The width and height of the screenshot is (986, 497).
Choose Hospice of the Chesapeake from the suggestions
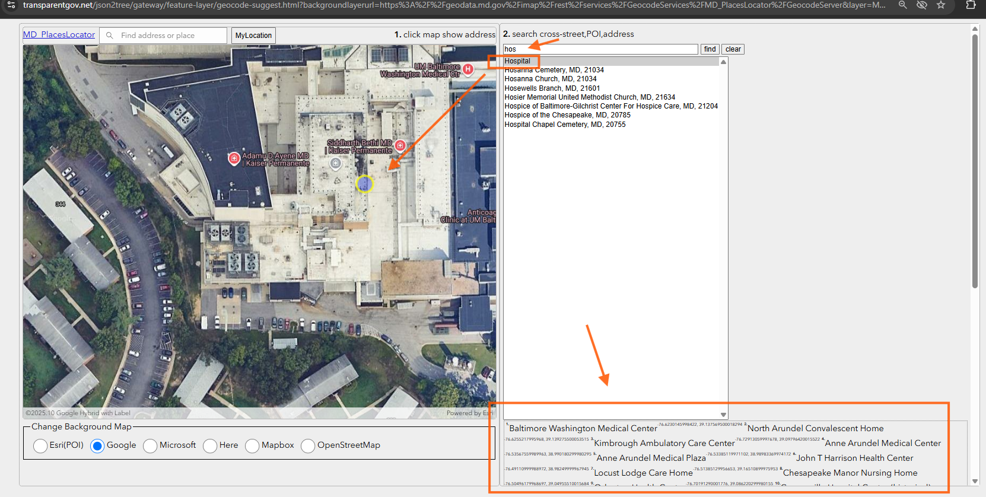567,115
